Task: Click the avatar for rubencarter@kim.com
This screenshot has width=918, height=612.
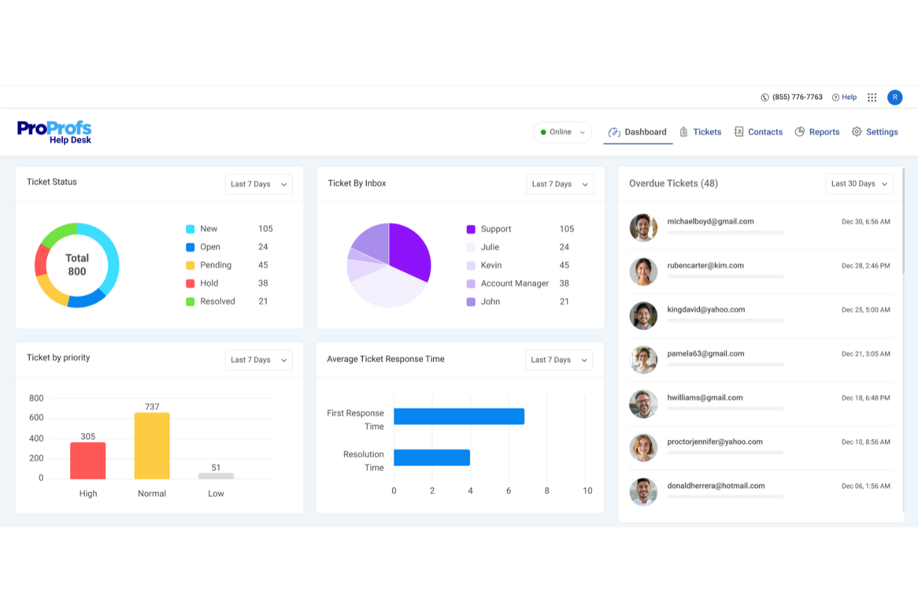Action: tap(643, 272)
